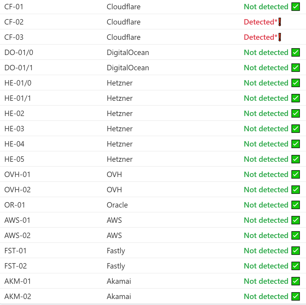The height and width of the screenshot is (305, 306).
Task: Click the green checkmark in AWS-02 row
Action: click(296, 236)
